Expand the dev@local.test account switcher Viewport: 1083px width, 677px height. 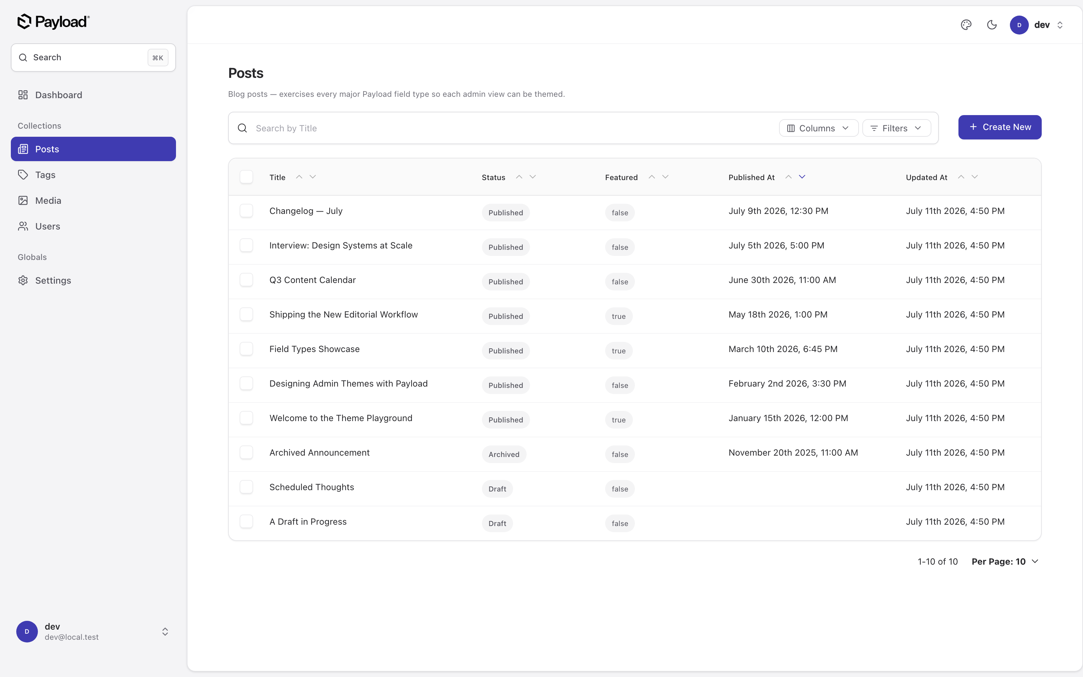point(165,631)
